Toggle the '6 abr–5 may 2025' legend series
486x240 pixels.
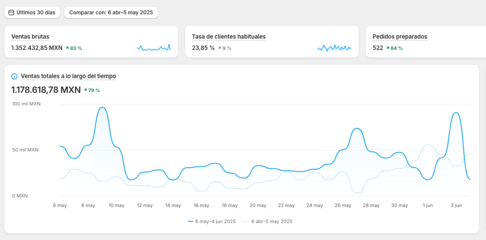point(268,222)
